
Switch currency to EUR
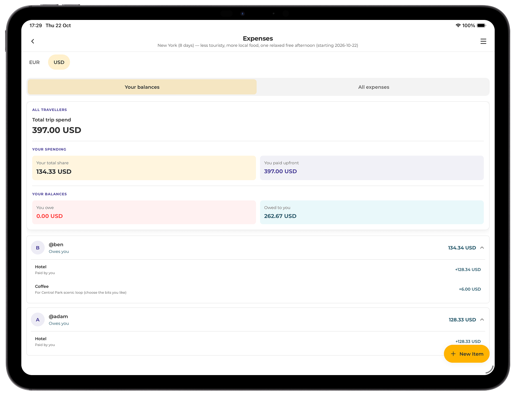pos(34,62)
